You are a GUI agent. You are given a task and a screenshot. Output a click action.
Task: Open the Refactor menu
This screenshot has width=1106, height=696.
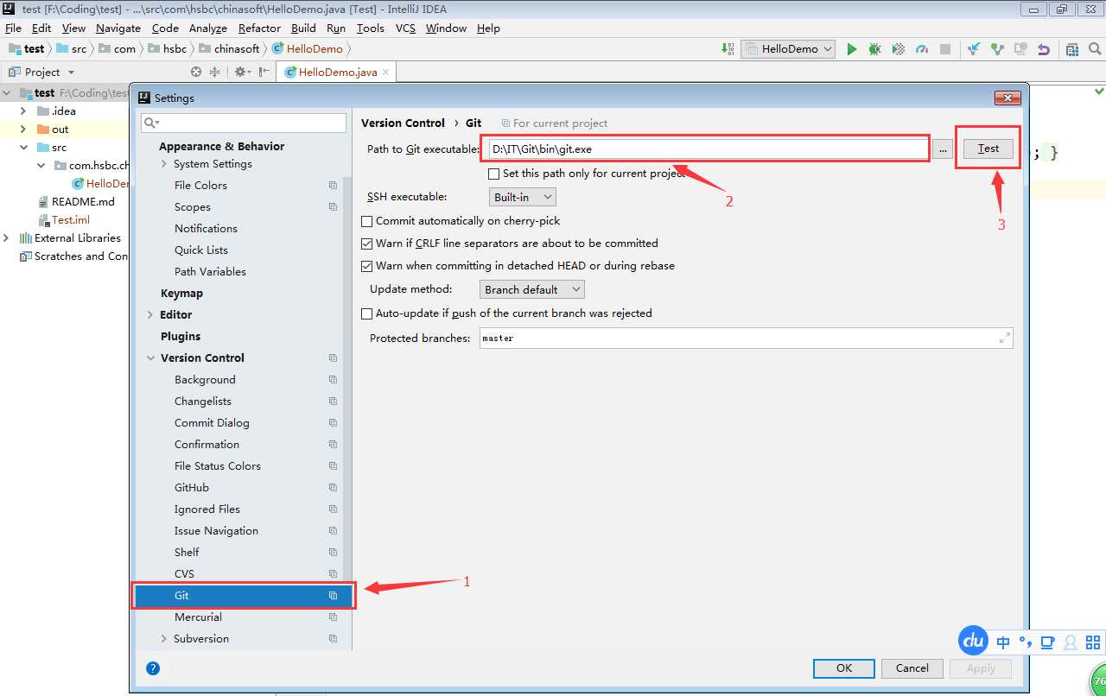[260, 28]
